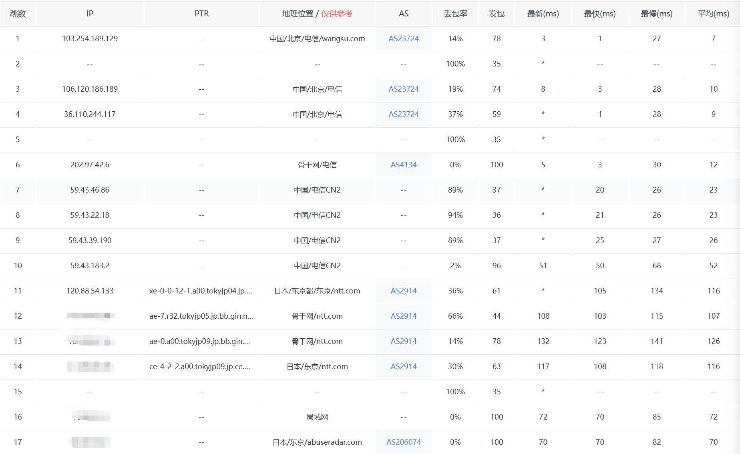Click the 发包 column header

click(497, 14)
